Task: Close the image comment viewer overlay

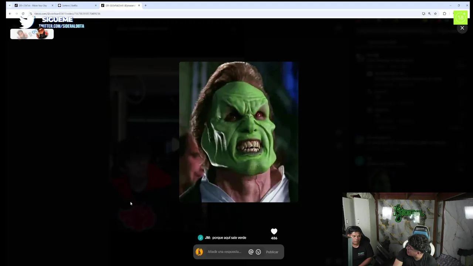Action: [x=462, y=28]
